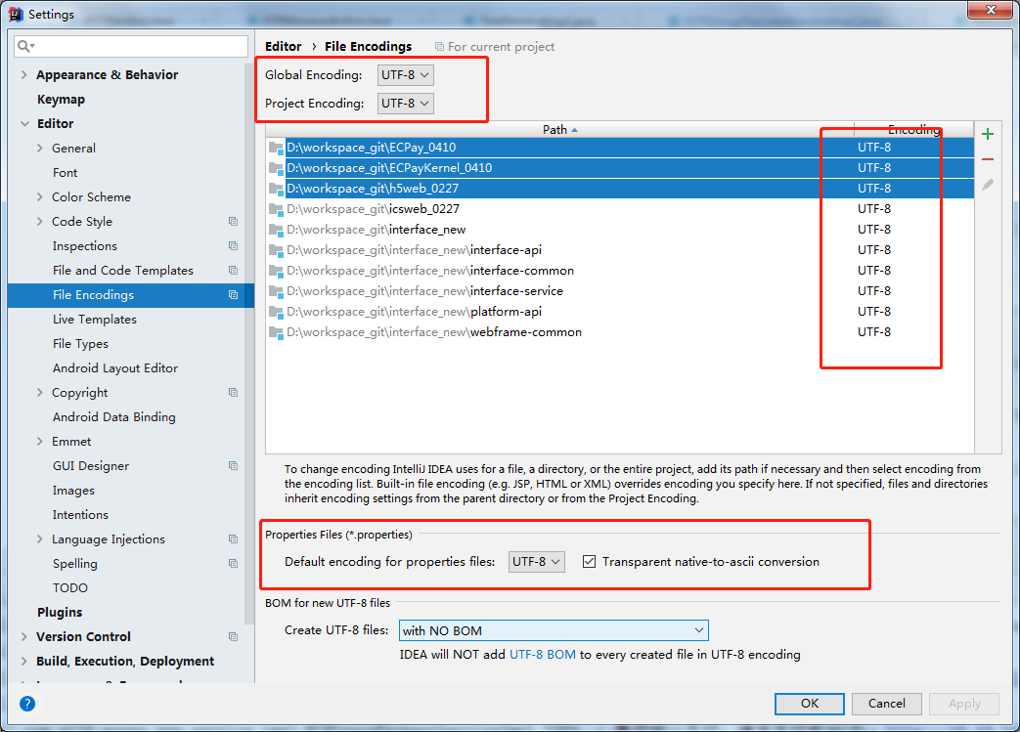Click the folder icon for ECPay_0410 row
Image resolution: width=1020 pixels, height=732 pixels.
[x=276, y=148]
